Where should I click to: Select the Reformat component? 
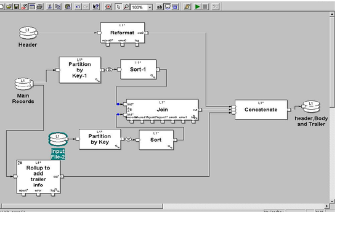click(123, 33)
